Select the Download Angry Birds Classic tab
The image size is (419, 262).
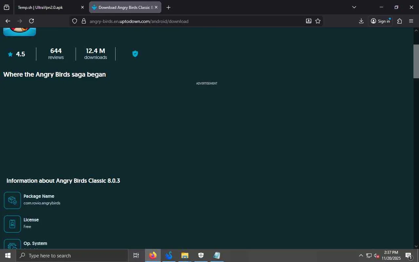[125, 7]
